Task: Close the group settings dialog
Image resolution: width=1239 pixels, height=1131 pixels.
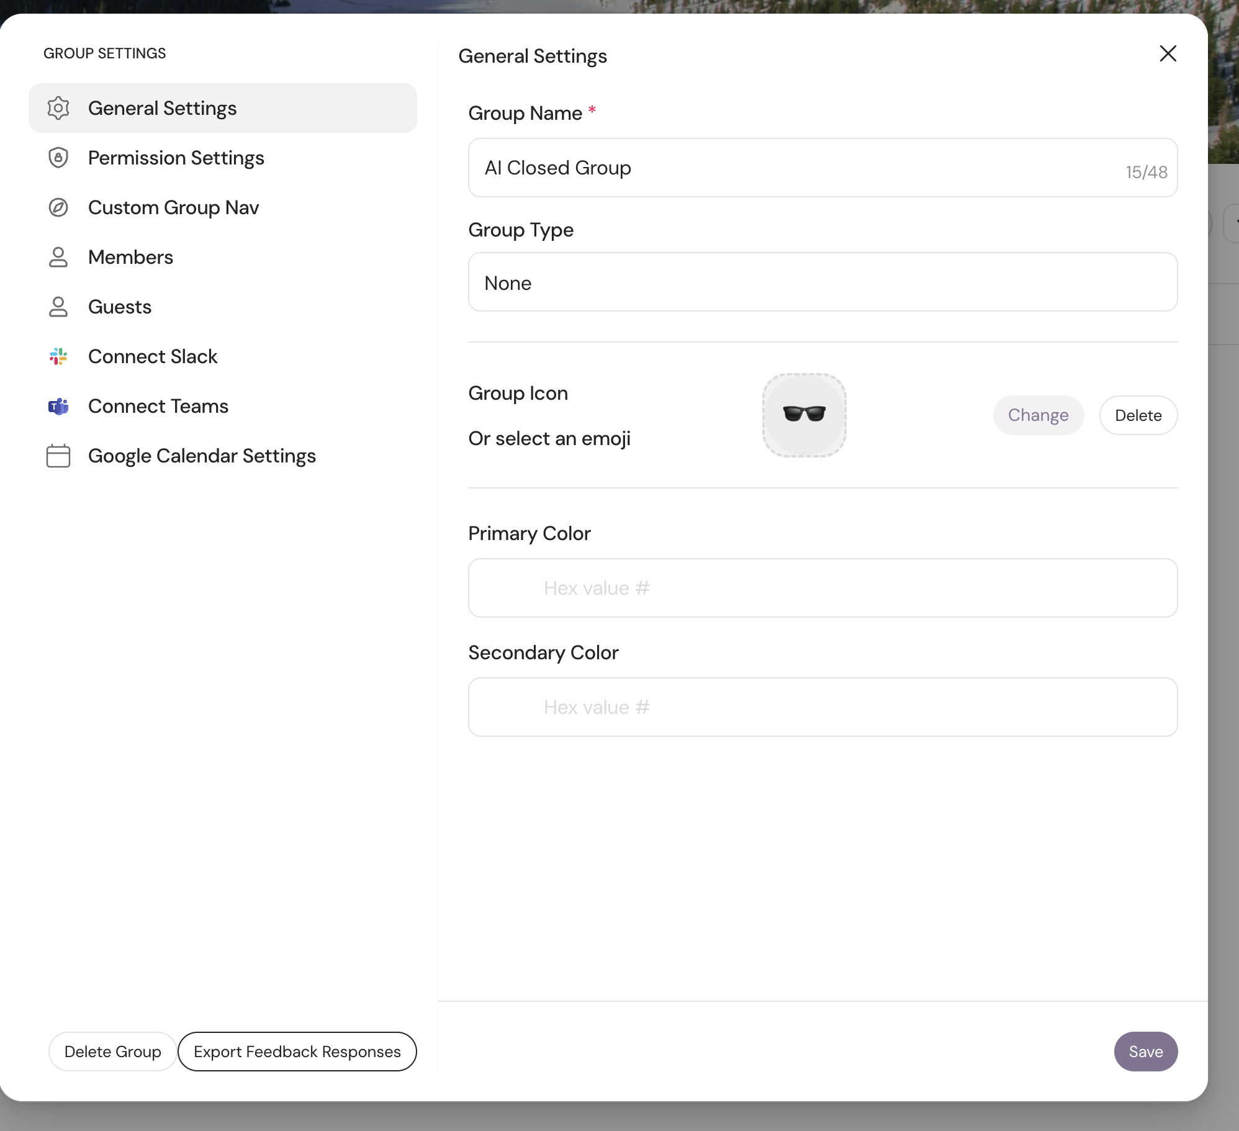Action: pyautogui.click(x=1168, y=54)
